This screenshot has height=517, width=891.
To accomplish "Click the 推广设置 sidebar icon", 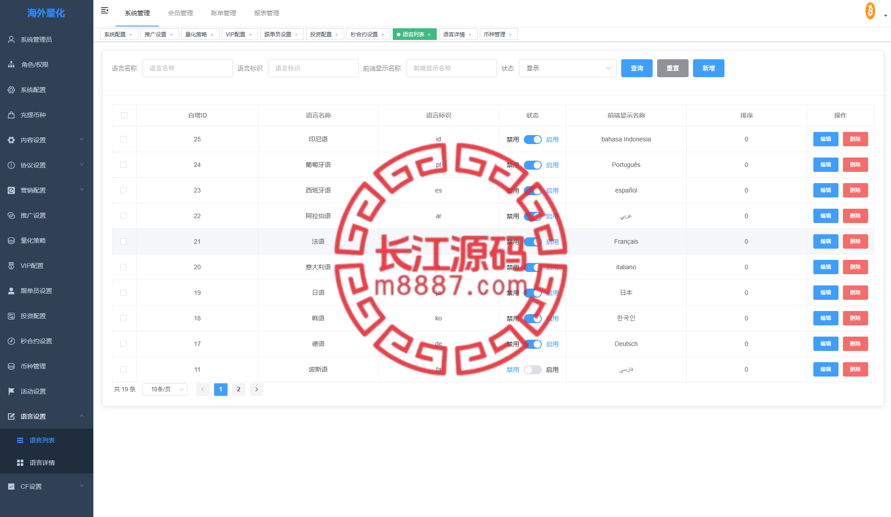I will [11, 215].
